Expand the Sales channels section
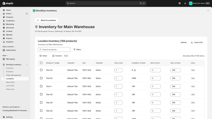Screen dimensions: 212x119 pos(9,47)
